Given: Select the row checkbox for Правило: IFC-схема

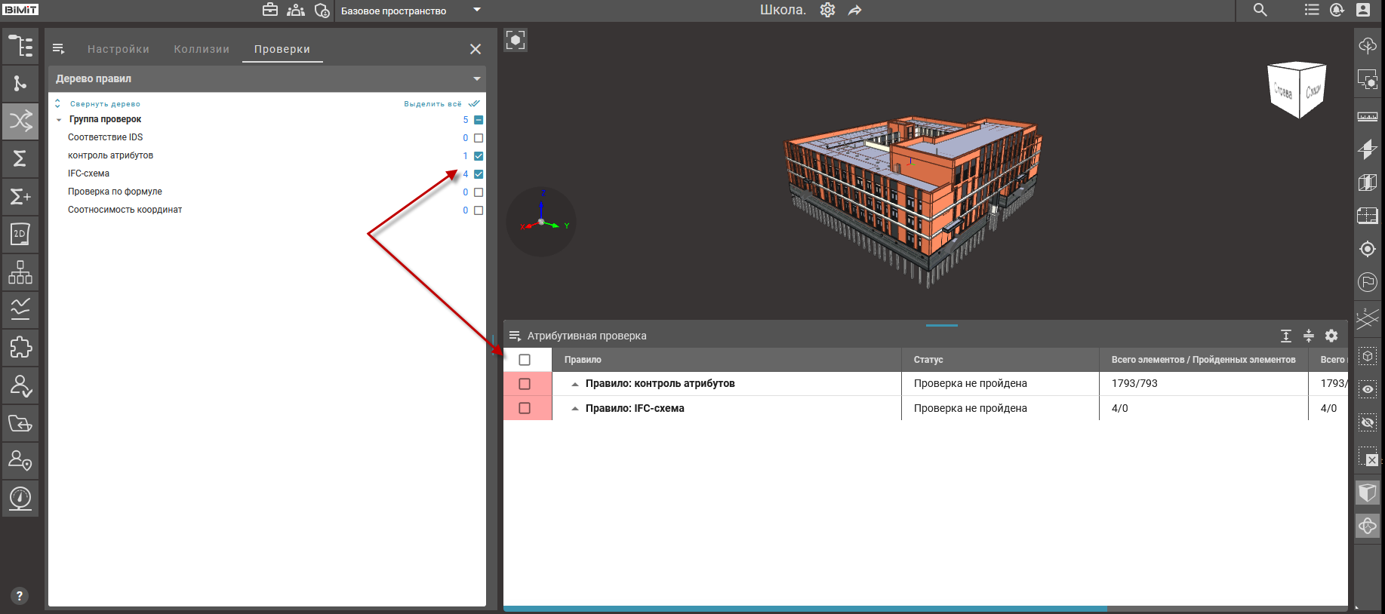Looking at the screenshot, I should (x=525, y=408).
